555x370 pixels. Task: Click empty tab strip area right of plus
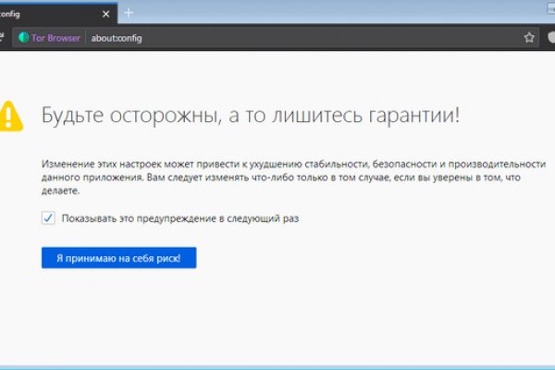pyautogui.click(x=324, y=12)
